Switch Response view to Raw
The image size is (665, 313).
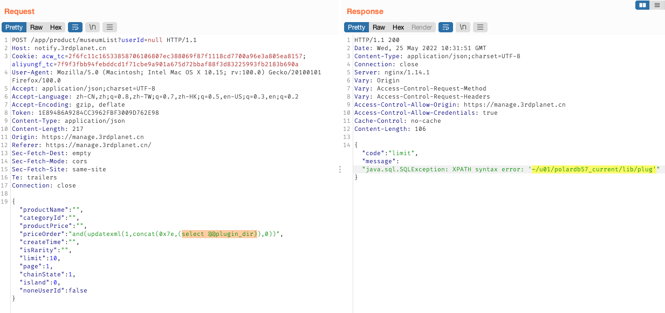(x=379, y=27)
